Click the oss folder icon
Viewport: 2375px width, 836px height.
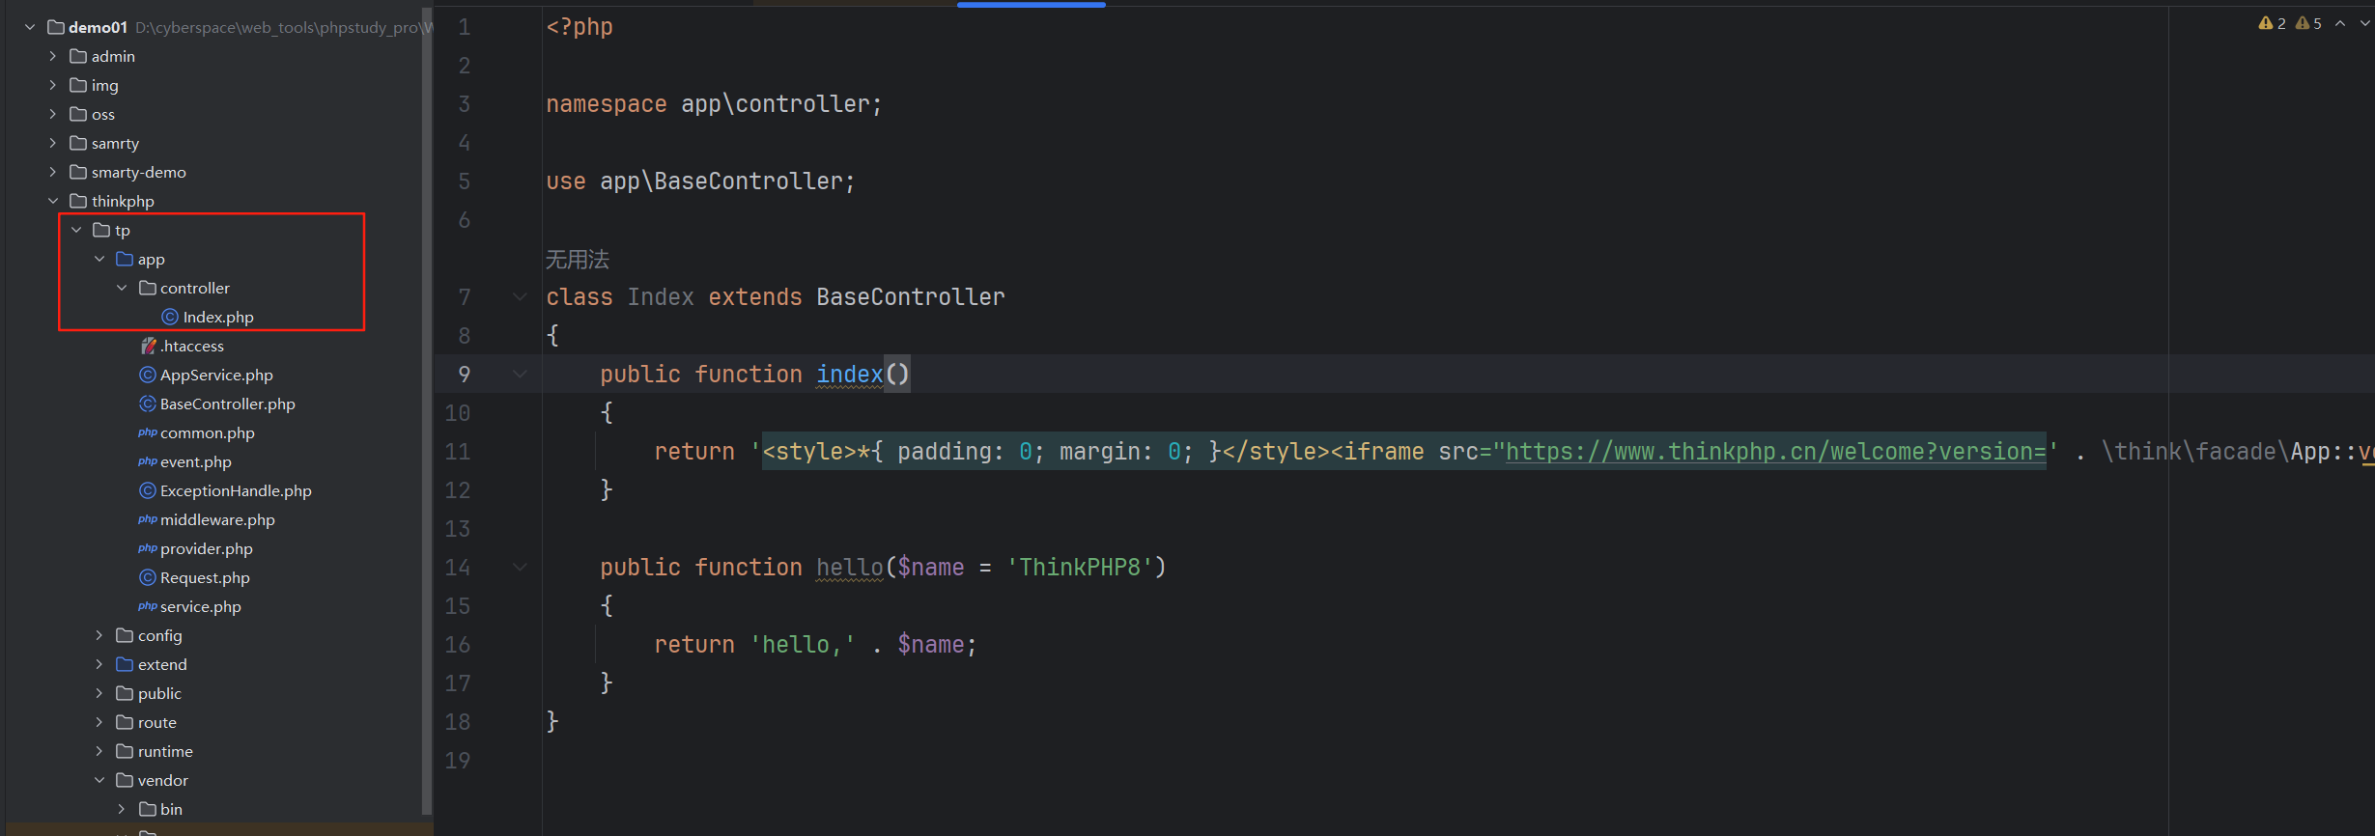tap(78, 114)
